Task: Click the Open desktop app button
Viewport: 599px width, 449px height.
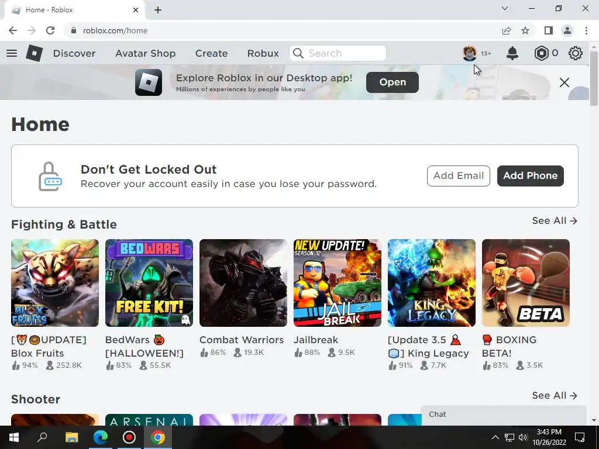Action: pos(393,82)
